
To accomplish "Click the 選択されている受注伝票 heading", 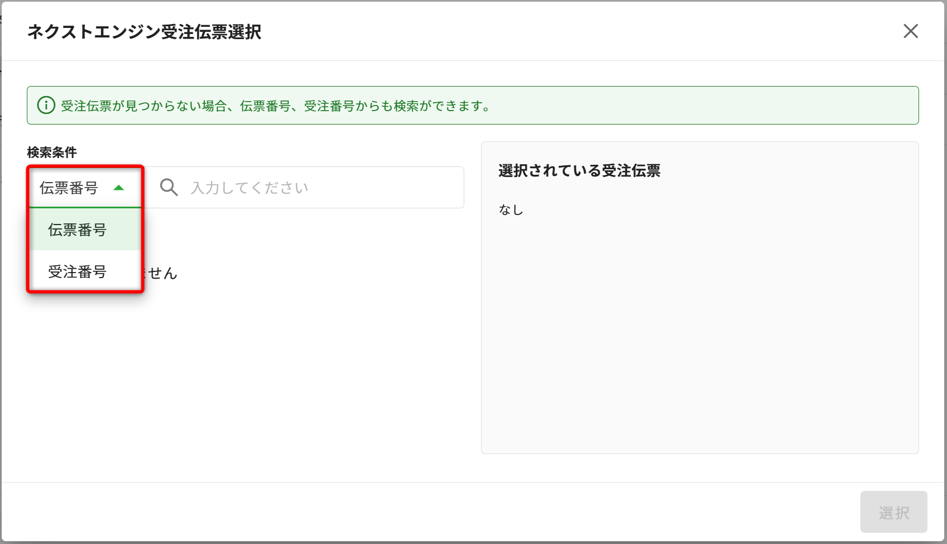I will (579, 170).
